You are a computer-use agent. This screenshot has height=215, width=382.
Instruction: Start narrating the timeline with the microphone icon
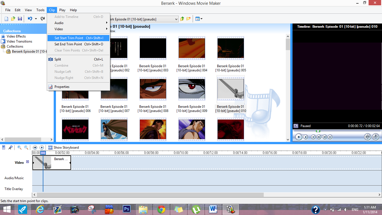point(10,148)
